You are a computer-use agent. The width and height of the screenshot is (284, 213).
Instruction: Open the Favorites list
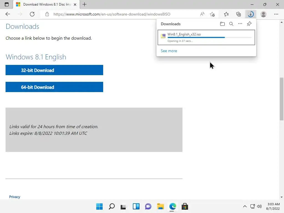[x=226, y=14]
